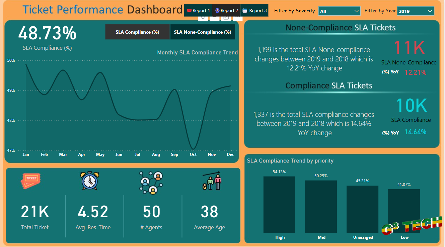Switch to SLA None-Compliance (%) view
This screenshot has width=445, height=247.
(x=203, y=32)
